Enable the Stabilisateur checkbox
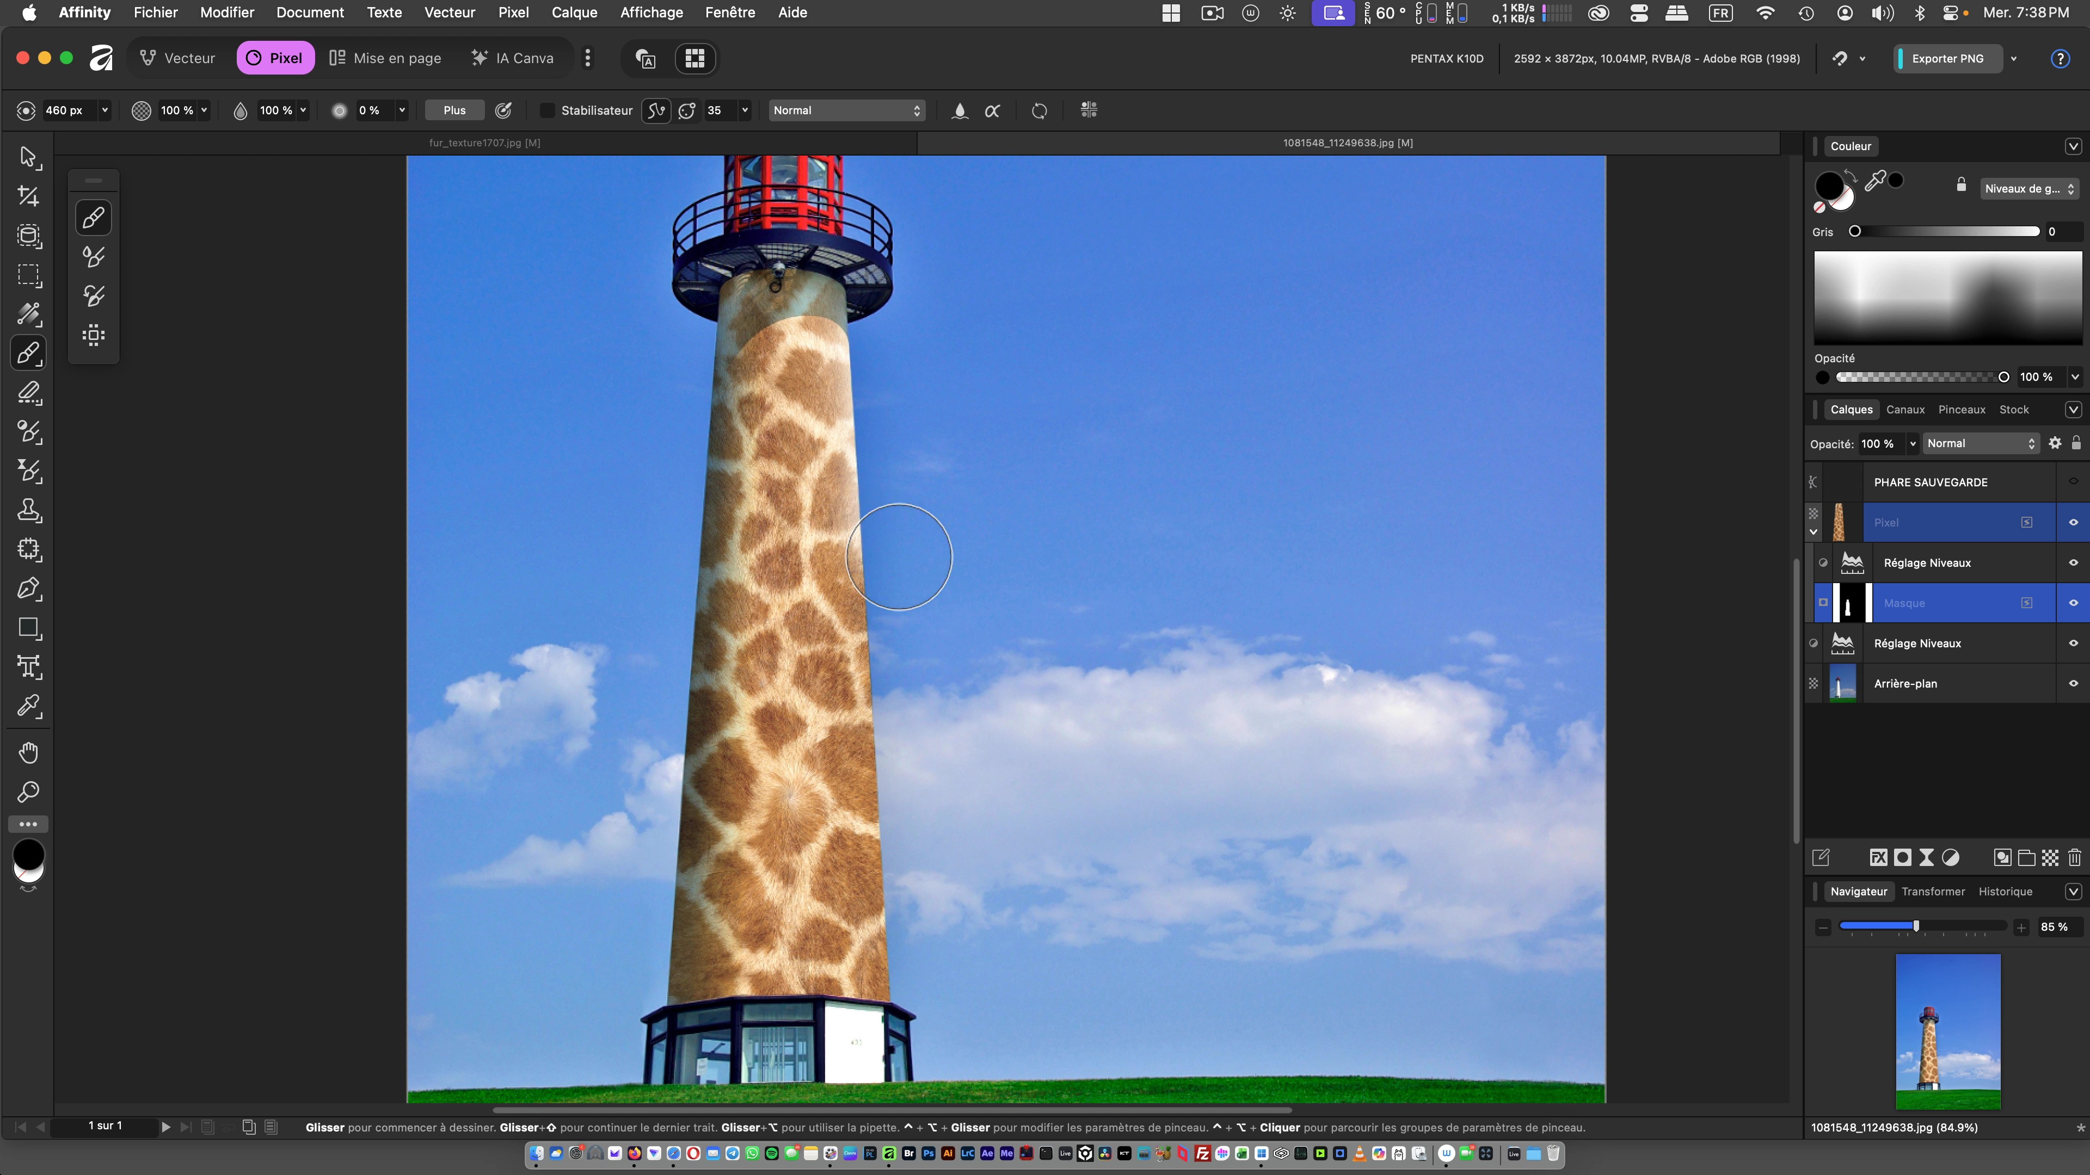The height and width of the screenshot is (1175, 2090). pos(548,110)
